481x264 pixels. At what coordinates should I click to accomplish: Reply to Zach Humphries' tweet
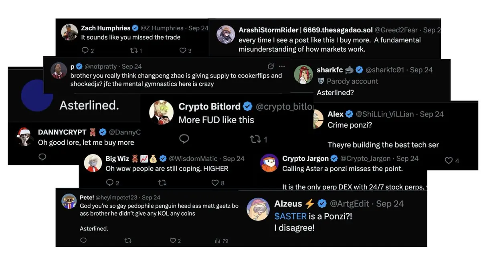(x=85, y=50)
